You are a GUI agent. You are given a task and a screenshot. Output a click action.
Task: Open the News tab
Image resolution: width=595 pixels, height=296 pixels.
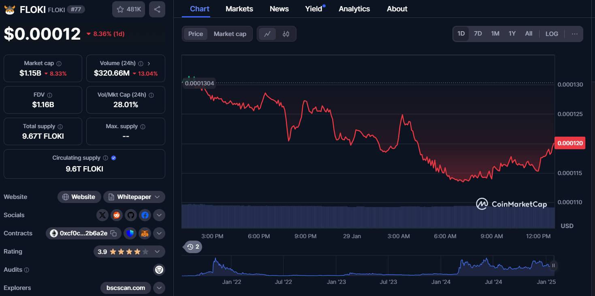(x=279, y=9)
